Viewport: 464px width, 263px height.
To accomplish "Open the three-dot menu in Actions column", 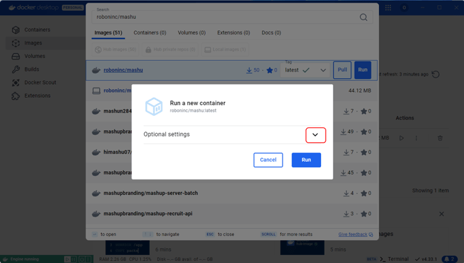I will [x=416, y=138].
